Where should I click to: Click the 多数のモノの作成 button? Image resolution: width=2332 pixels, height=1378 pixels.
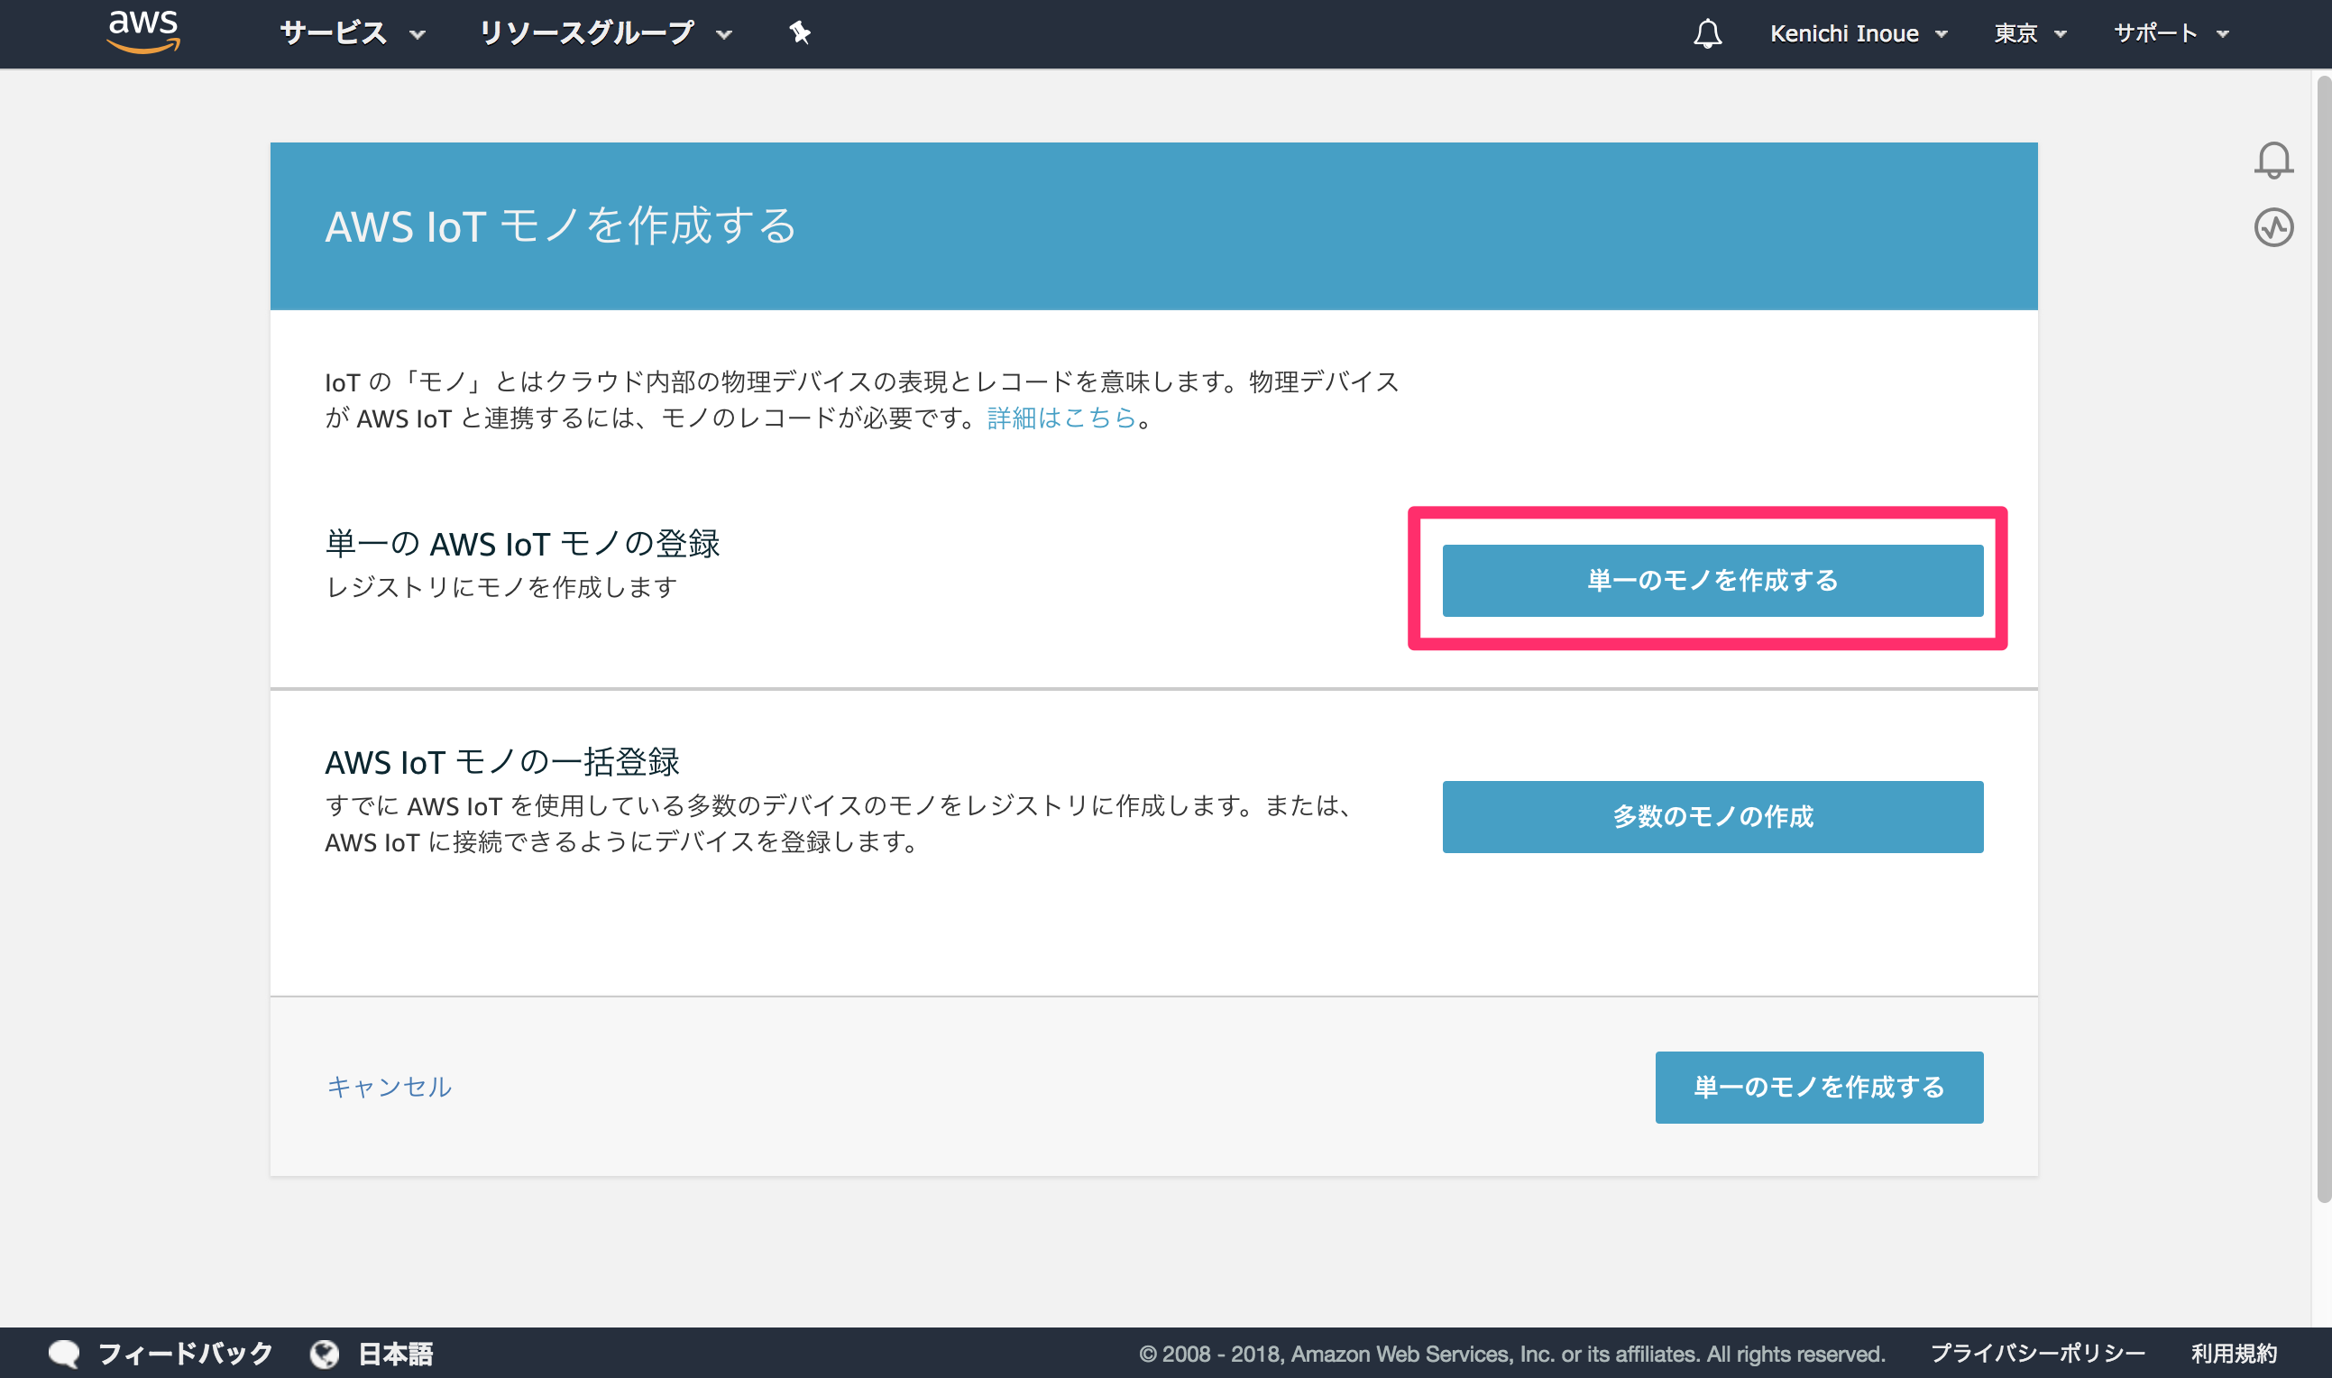[x=1712, y=816]
